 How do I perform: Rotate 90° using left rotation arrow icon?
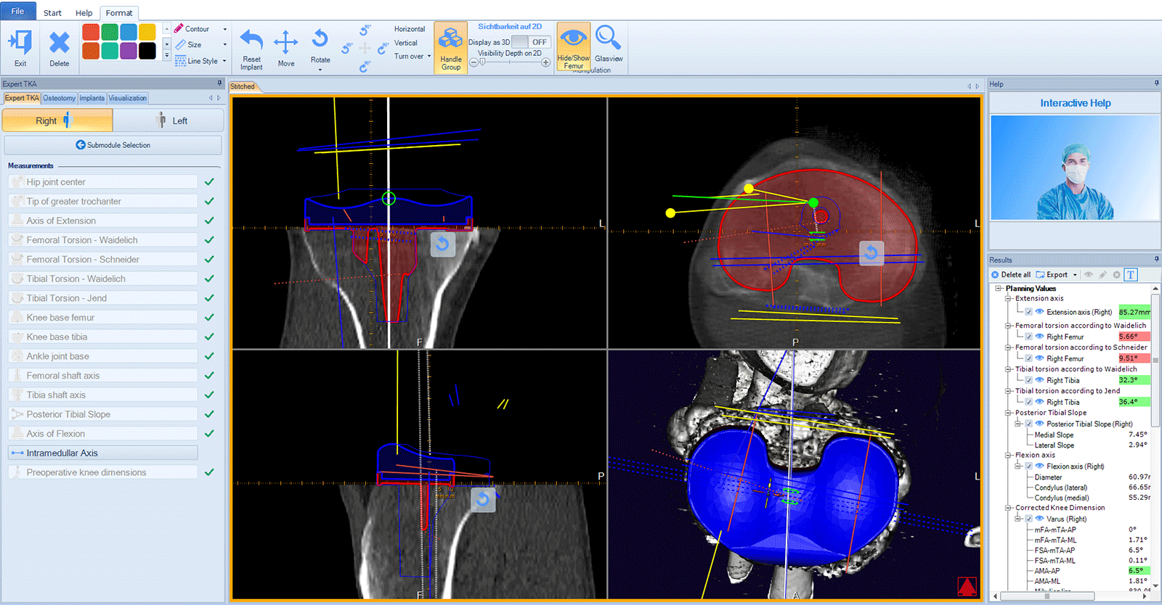[346, 49]
